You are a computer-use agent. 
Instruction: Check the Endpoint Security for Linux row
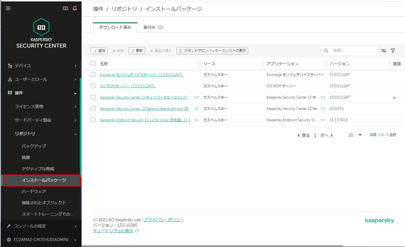pyautogui.click(x=93, y=120)
